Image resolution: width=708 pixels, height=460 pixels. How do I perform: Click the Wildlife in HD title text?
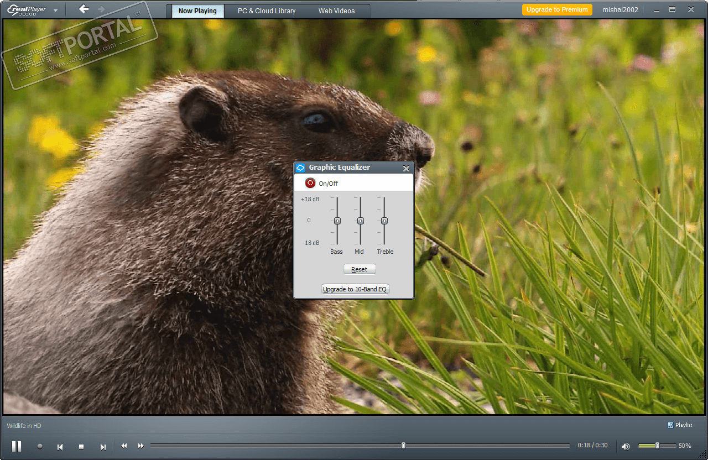pos(24,426)
